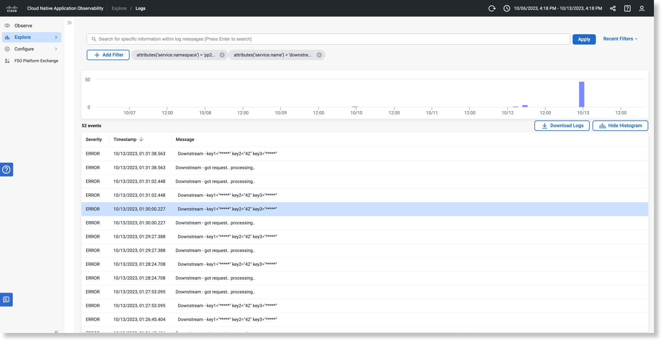Screen dimensions: 662x341
Task: Click the Cisco logo
Action: tap(12, 8)
